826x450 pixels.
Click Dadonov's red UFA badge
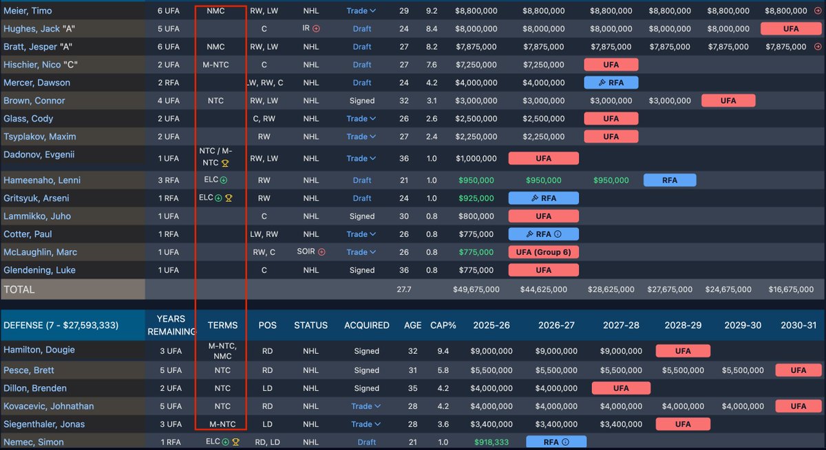[x=544, y=159]
